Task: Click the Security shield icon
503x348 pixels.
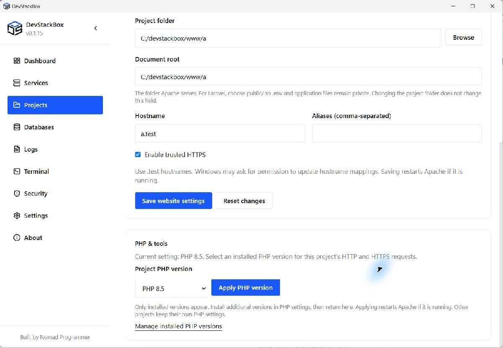Action: (x=17, y=193)
